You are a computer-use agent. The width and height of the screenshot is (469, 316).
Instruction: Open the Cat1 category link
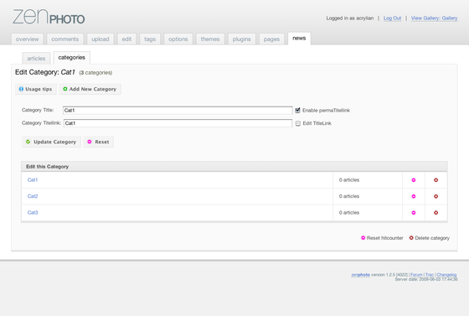coord(33,180)
